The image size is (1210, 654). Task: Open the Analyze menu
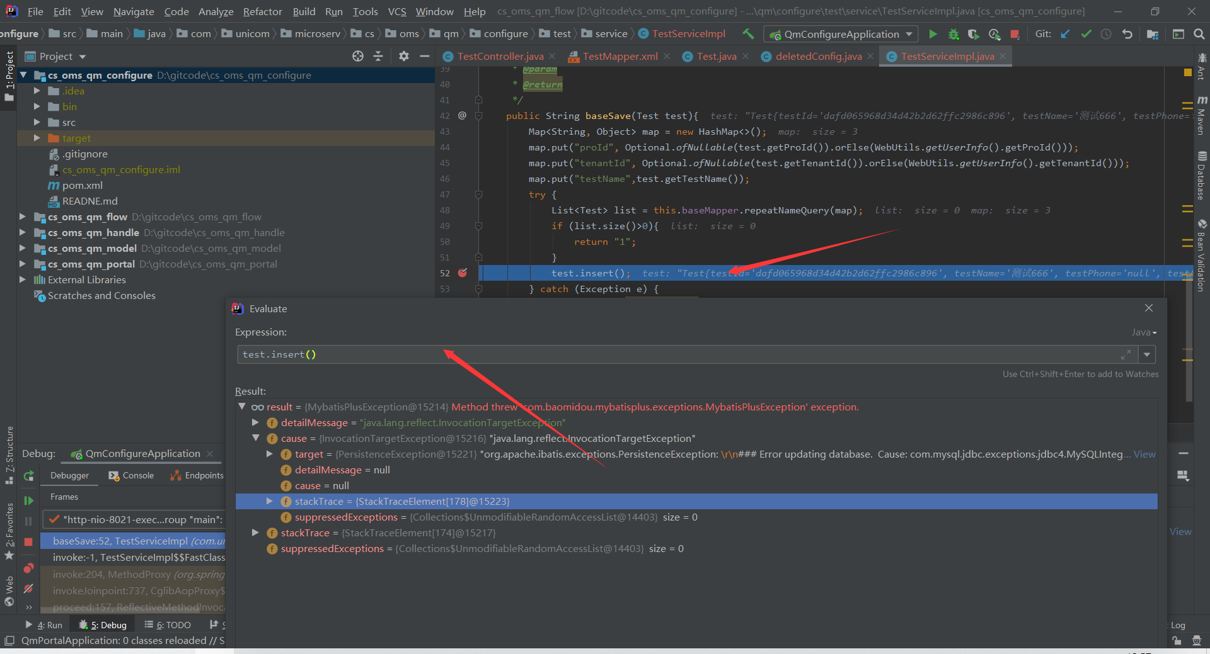click(216, 11)
